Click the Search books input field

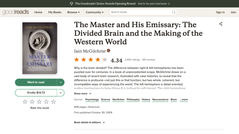[141, 12]
